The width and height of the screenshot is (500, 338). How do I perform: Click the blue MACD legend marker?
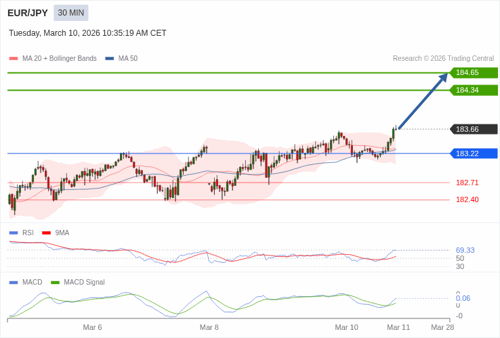(x=14, y=282)
